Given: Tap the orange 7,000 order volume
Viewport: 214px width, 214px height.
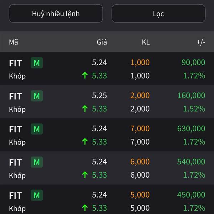Looking at the screenshot, I should (x=140, y=128).
